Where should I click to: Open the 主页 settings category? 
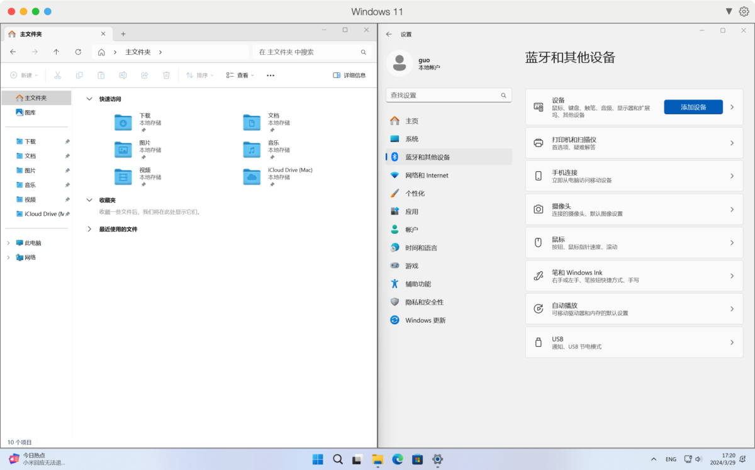(x=449, y=121)
